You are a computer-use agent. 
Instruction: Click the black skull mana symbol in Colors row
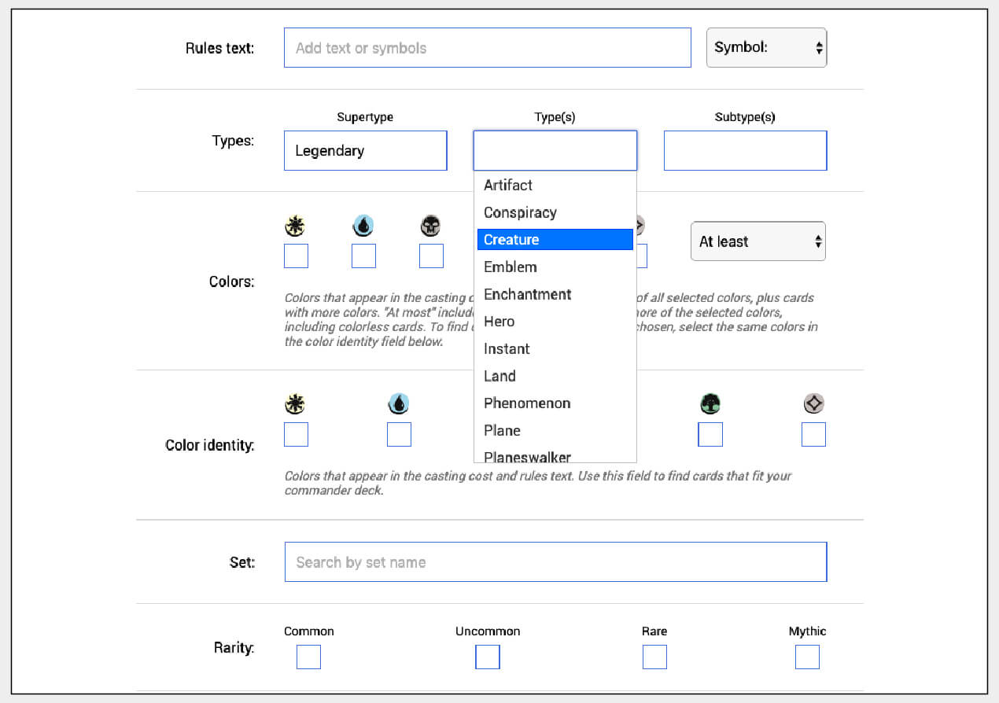point(431,225)
